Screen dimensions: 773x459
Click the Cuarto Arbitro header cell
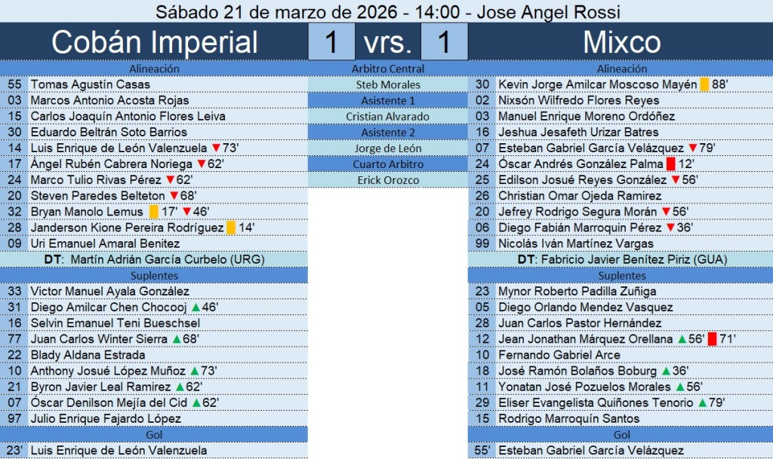(388, 164)
